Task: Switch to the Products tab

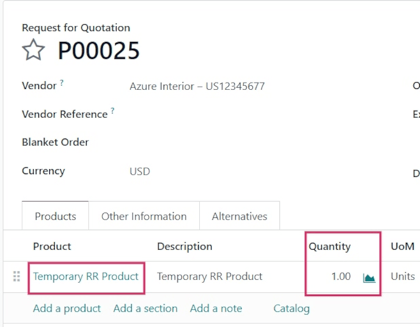Action: coord(55,217)
